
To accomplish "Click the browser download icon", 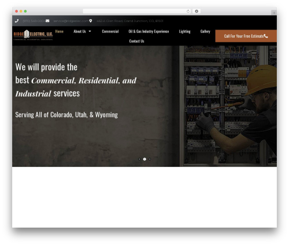I will pyautogui.click(x=197, y=11).
